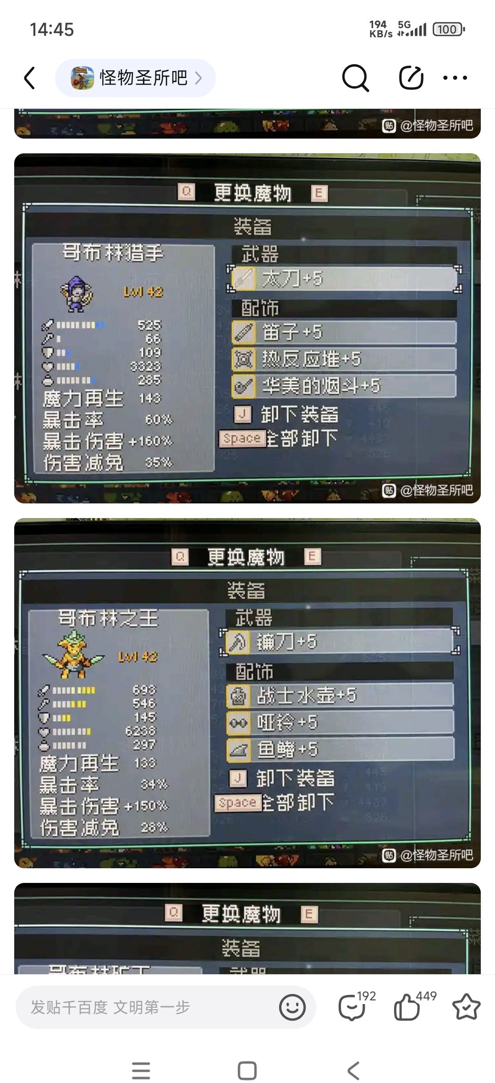The width and height of the screenshot is (495, 1083).
Task: Open the partially visible bottom image
Action: coord(247,928)
